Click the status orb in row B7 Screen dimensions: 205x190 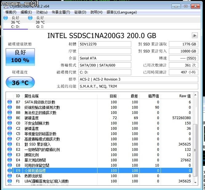pos(10,102)
